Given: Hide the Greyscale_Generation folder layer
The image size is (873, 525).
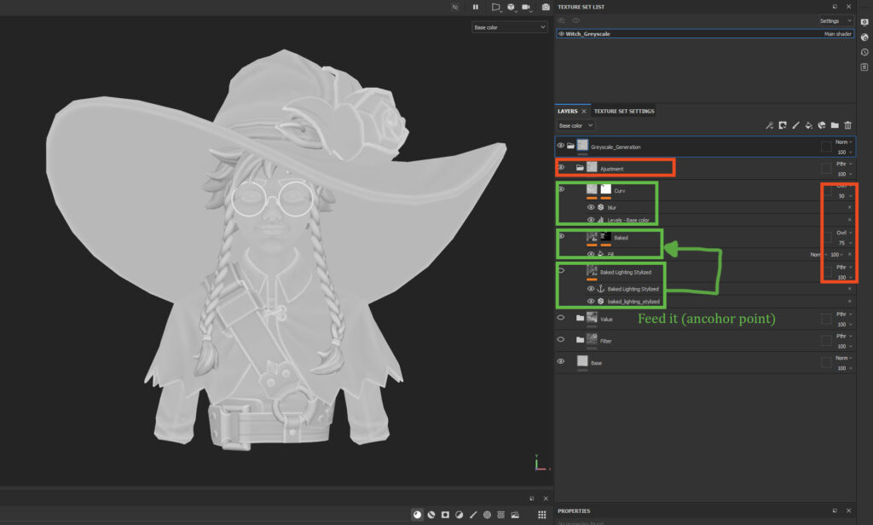Looking at the screenshot, I should pos(560,146).
